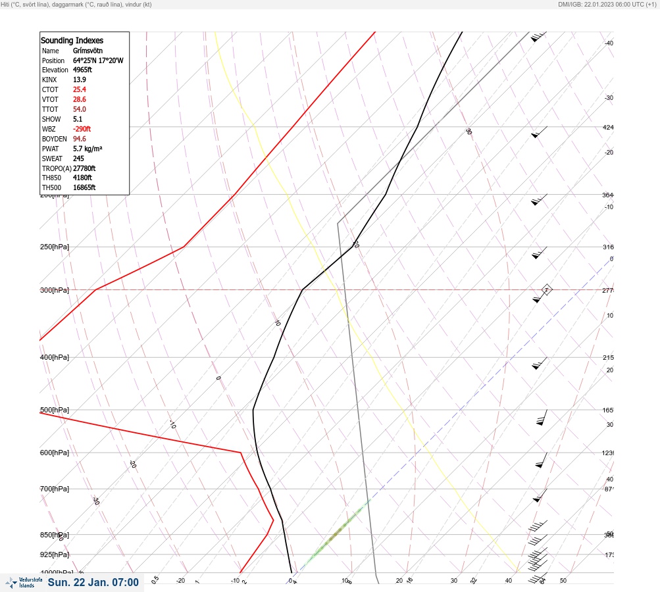Click the '400[hPa]' pressure label
Image resolution: width=660 pixels, height=592 pixels.
(55, 357)
